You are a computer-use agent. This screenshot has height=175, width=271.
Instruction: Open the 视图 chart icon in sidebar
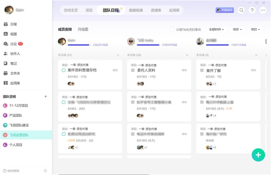[x=6, y=34]
